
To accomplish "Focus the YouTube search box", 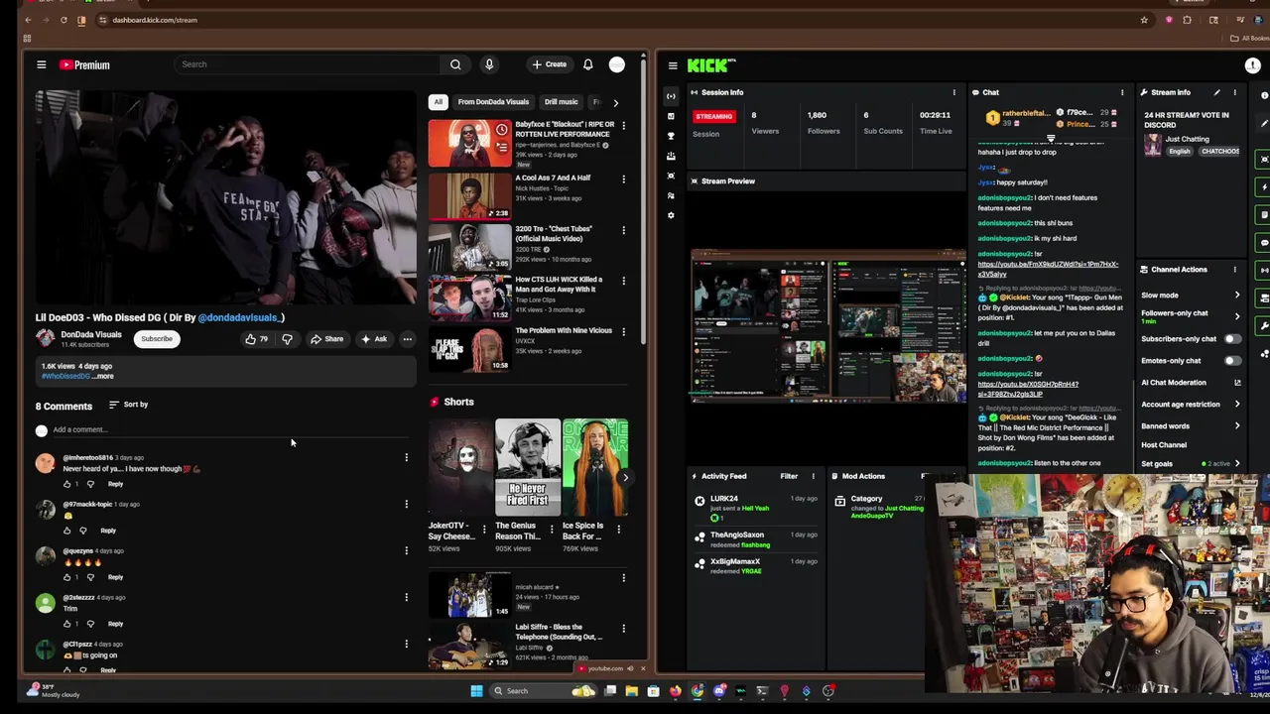I will pyautogui.click(x=308, y=64).
